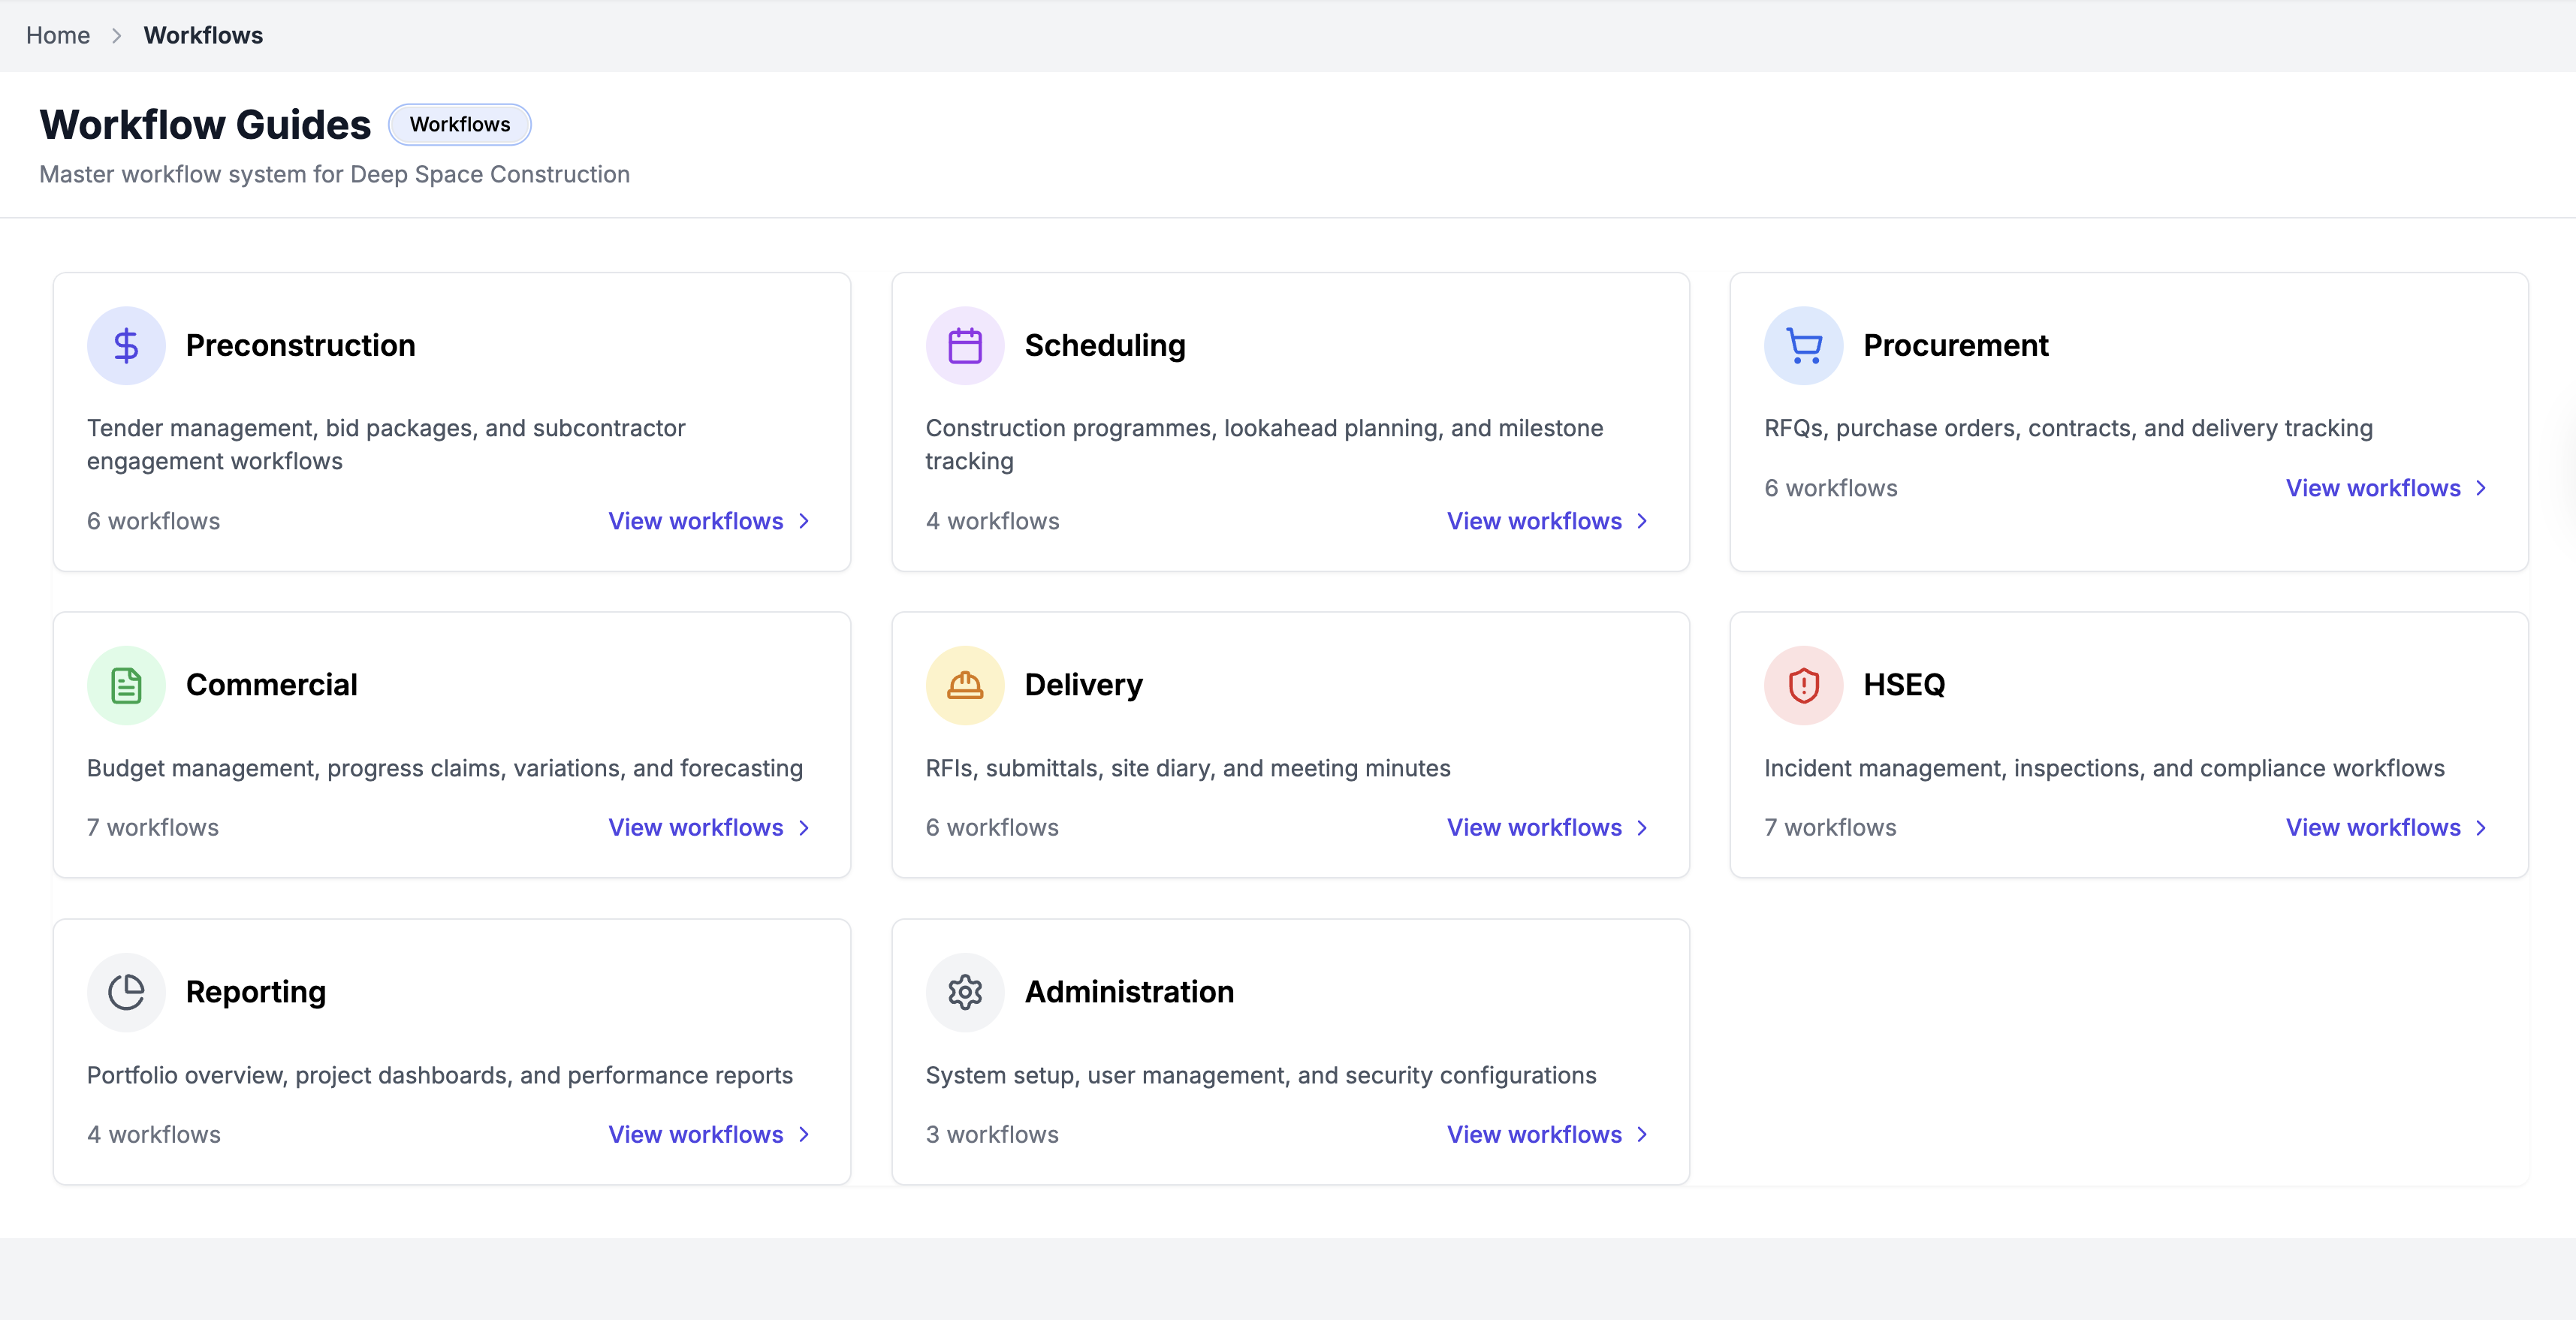Click the HSEQ shield alert icon
Screen dimensions: 2576x1320
click(x=1803, y=685)
